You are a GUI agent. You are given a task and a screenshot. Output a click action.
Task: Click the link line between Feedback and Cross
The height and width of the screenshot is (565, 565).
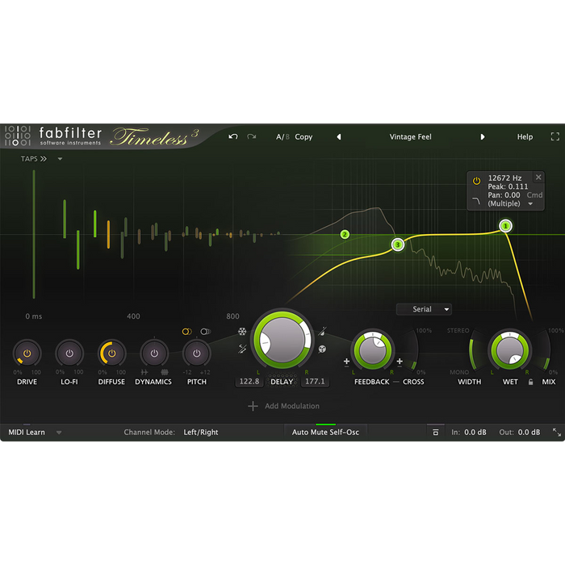396,382
